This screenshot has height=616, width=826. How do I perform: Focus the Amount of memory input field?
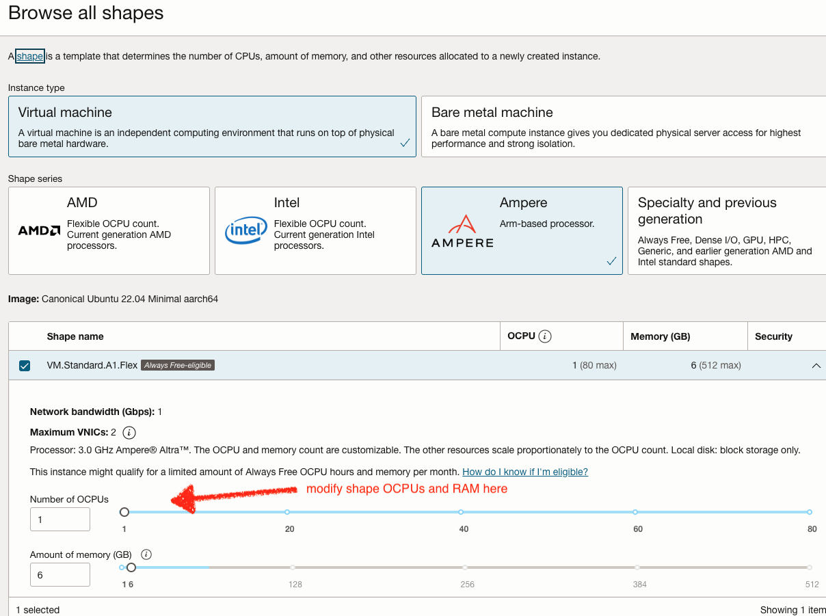(x=60, y=575)
